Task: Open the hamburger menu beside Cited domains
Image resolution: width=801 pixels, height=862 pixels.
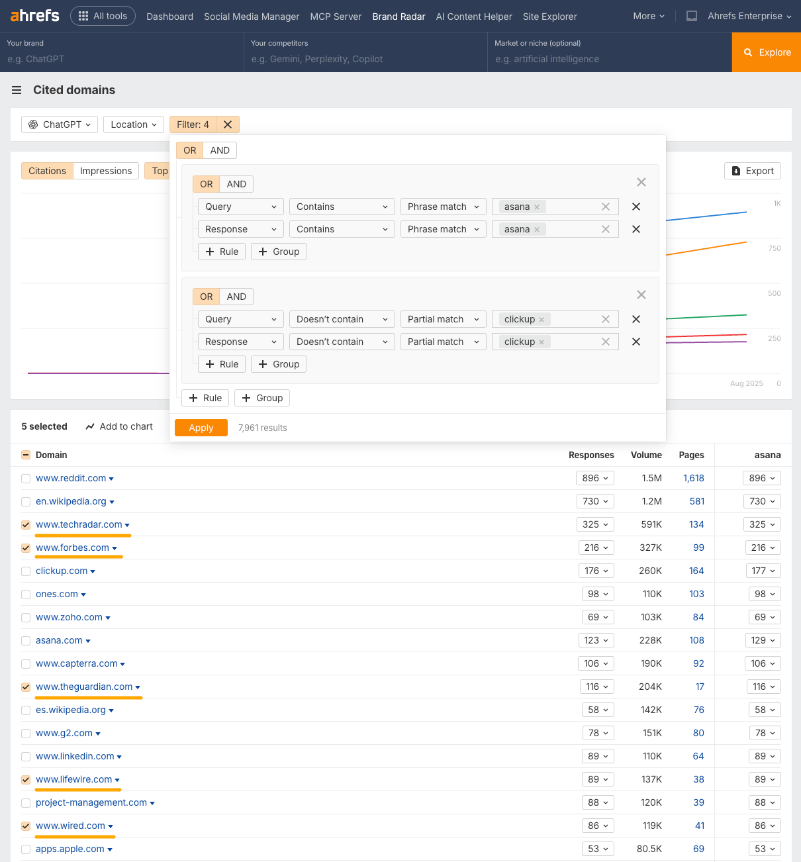Action: coord(16,90)
